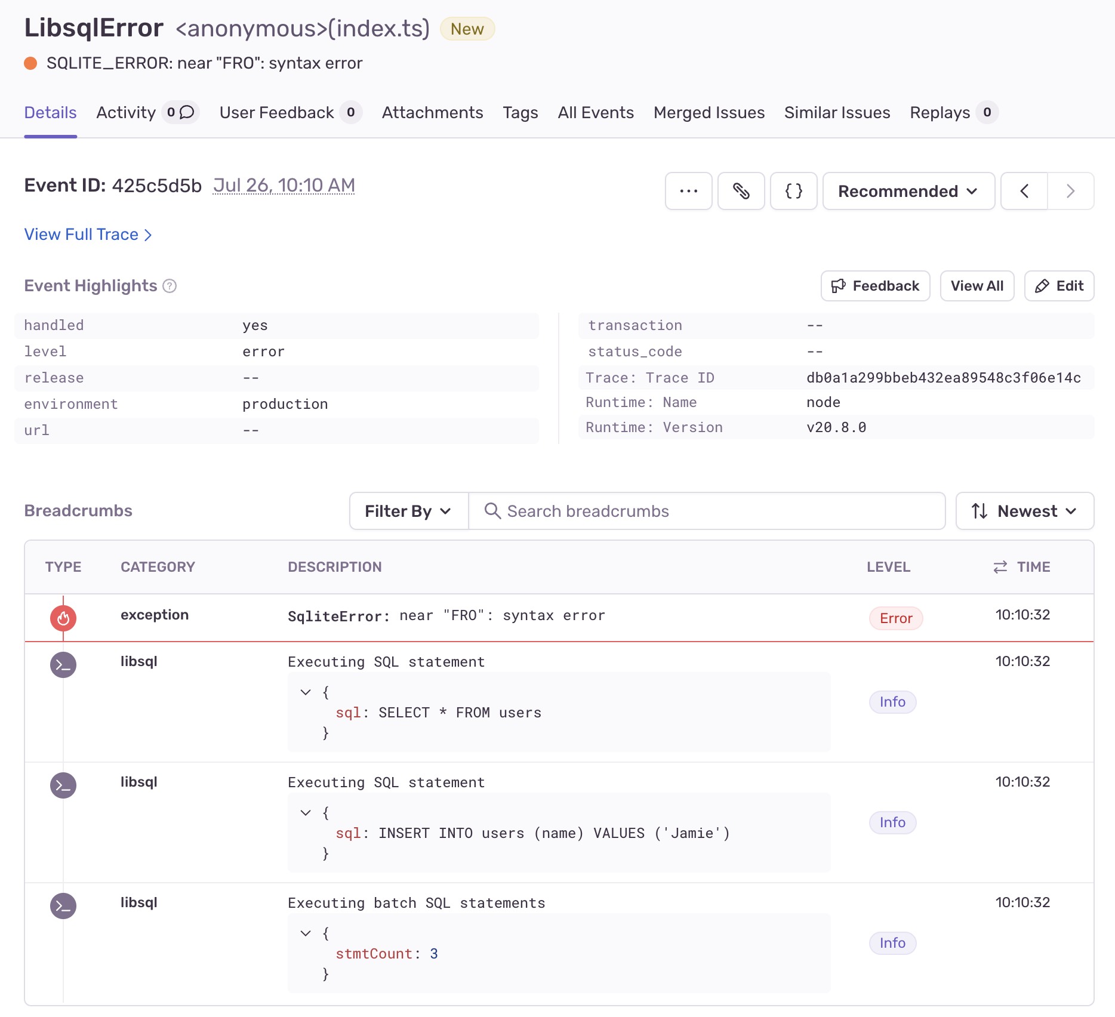Click the Search breadcrumbs input field
Viewport: 1115px width, 1017px height.
[716, 511]
